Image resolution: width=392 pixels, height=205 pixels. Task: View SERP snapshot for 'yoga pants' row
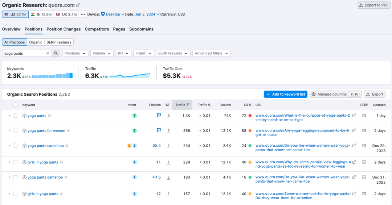click(x=364, y=116)
